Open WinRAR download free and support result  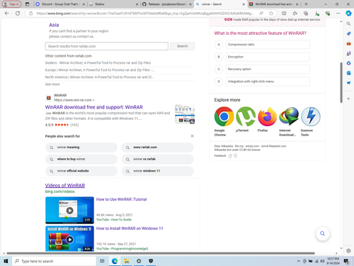point(94,107)
